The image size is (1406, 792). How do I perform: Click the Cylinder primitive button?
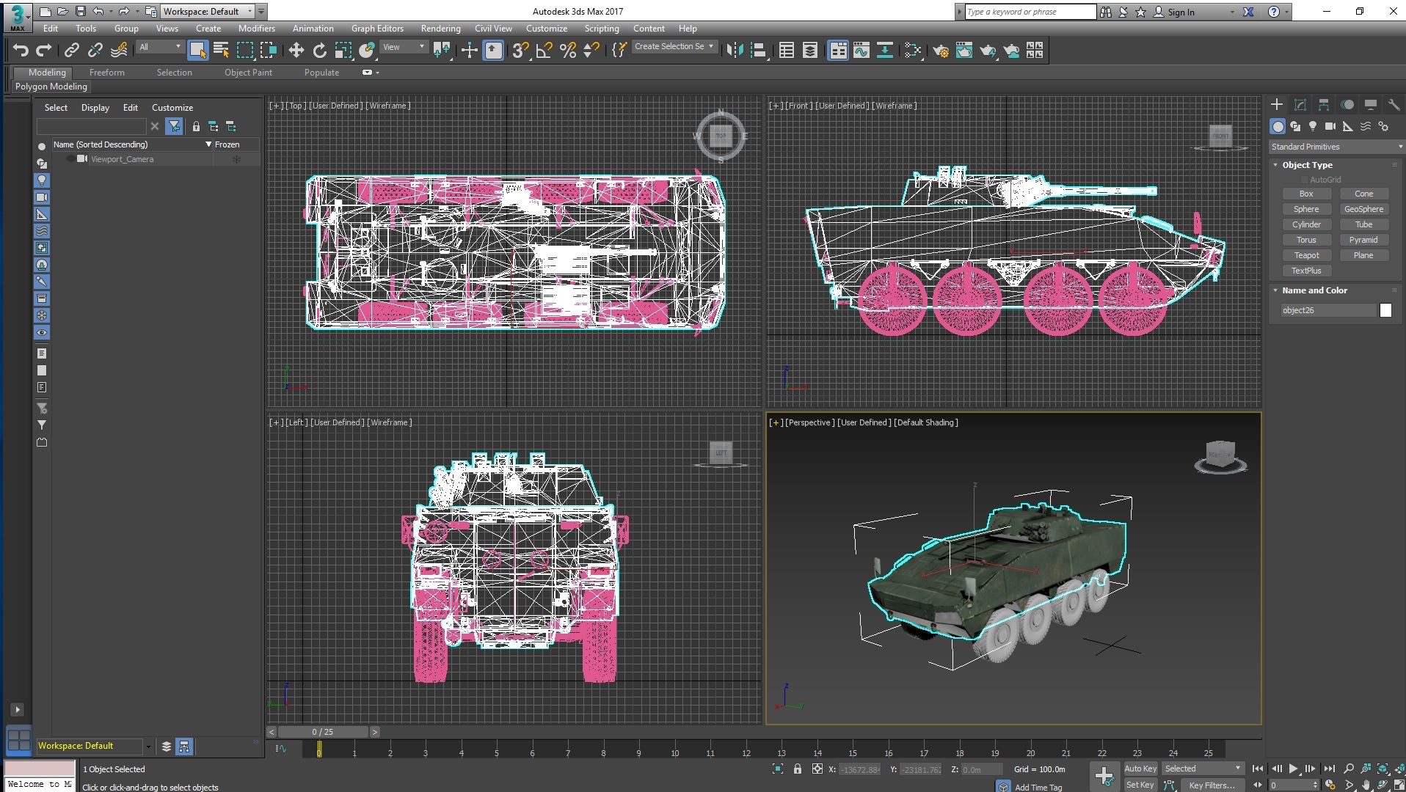[1306, 224]
